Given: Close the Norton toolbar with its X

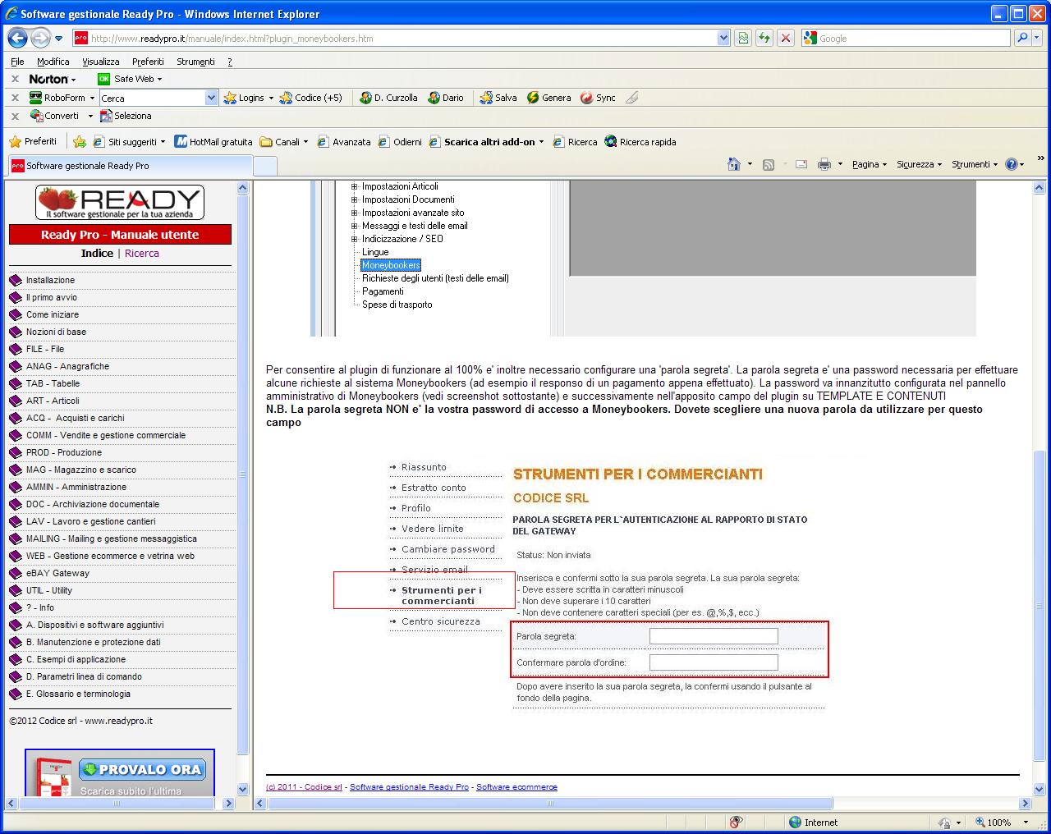Looking at the screenshot, I should pyautogui.click(x=15, y=79).
